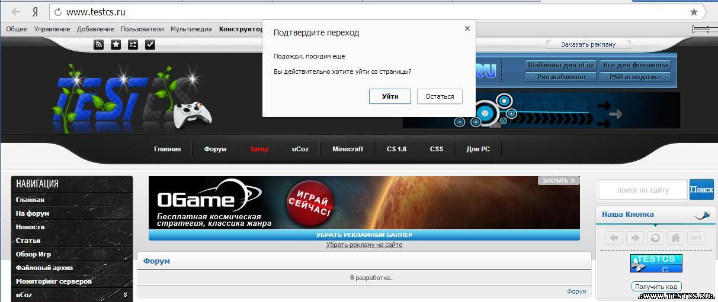Click the star favorites icon in site header
The height and width of the screenshot is (302, 718).
point(116,44)
